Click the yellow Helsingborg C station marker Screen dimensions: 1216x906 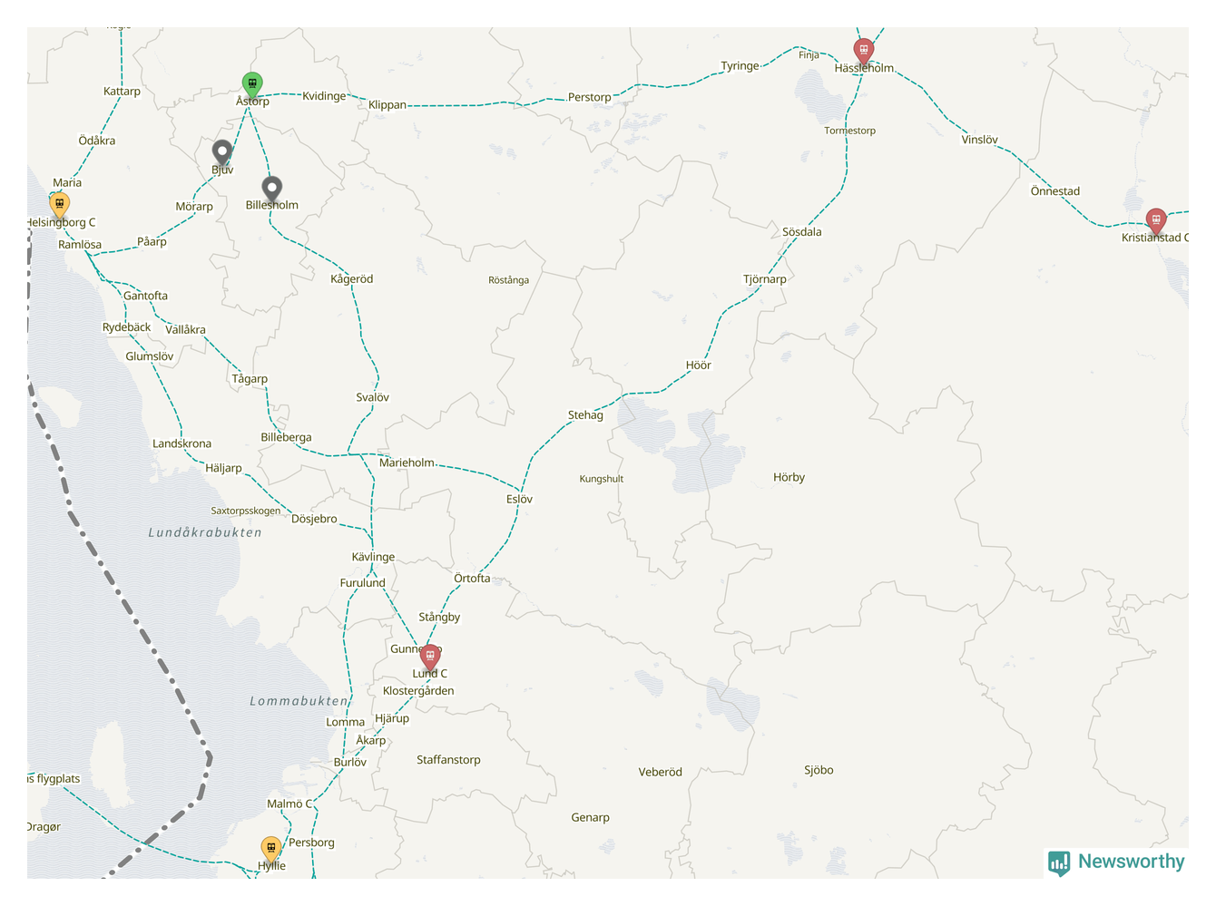[x=59, y=205]
